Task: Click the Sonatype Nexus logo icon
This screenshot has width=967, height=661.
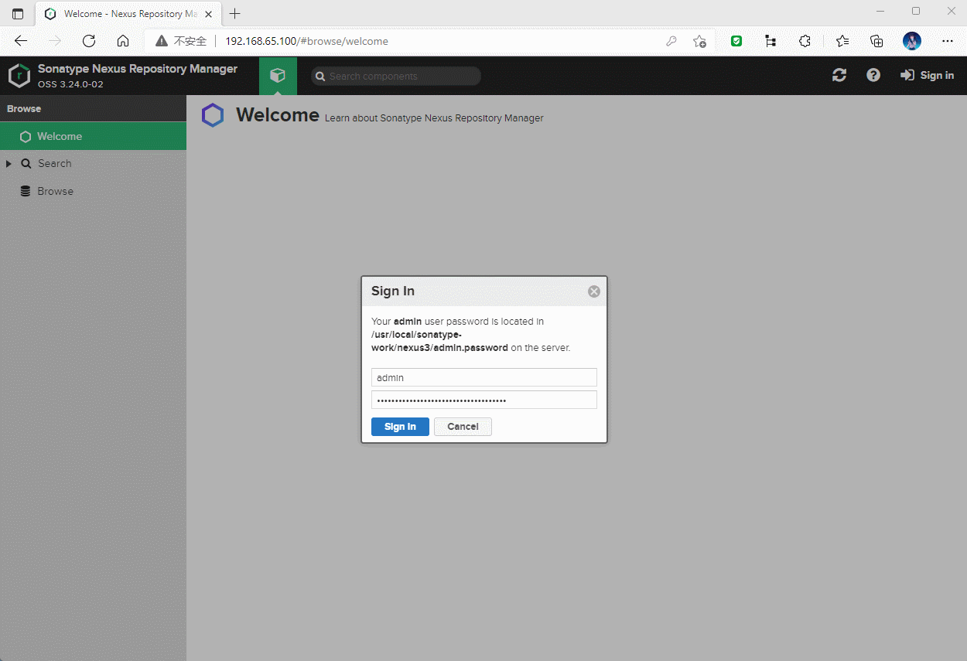Action: pyautogui.click(x=19, y=76)
